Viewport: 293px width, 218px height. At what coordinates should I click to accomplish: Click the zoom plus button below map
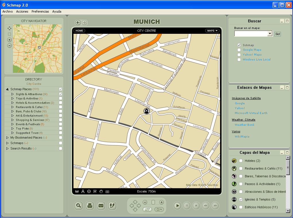pyautogui.click(x=162, y=202)
